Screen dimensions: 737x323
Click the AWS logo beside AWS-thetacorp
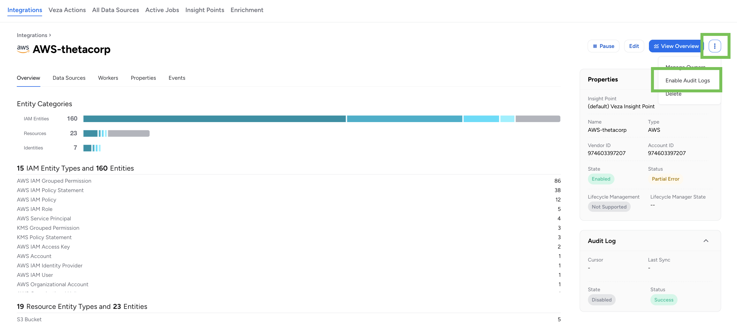pos(23,49)
